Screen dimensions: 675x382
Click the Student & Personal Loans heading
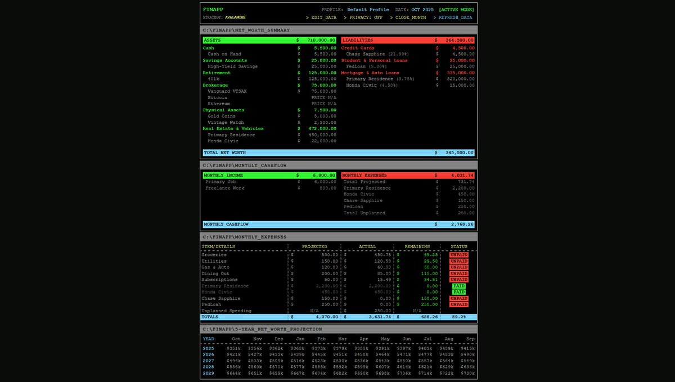coord(375,60)
